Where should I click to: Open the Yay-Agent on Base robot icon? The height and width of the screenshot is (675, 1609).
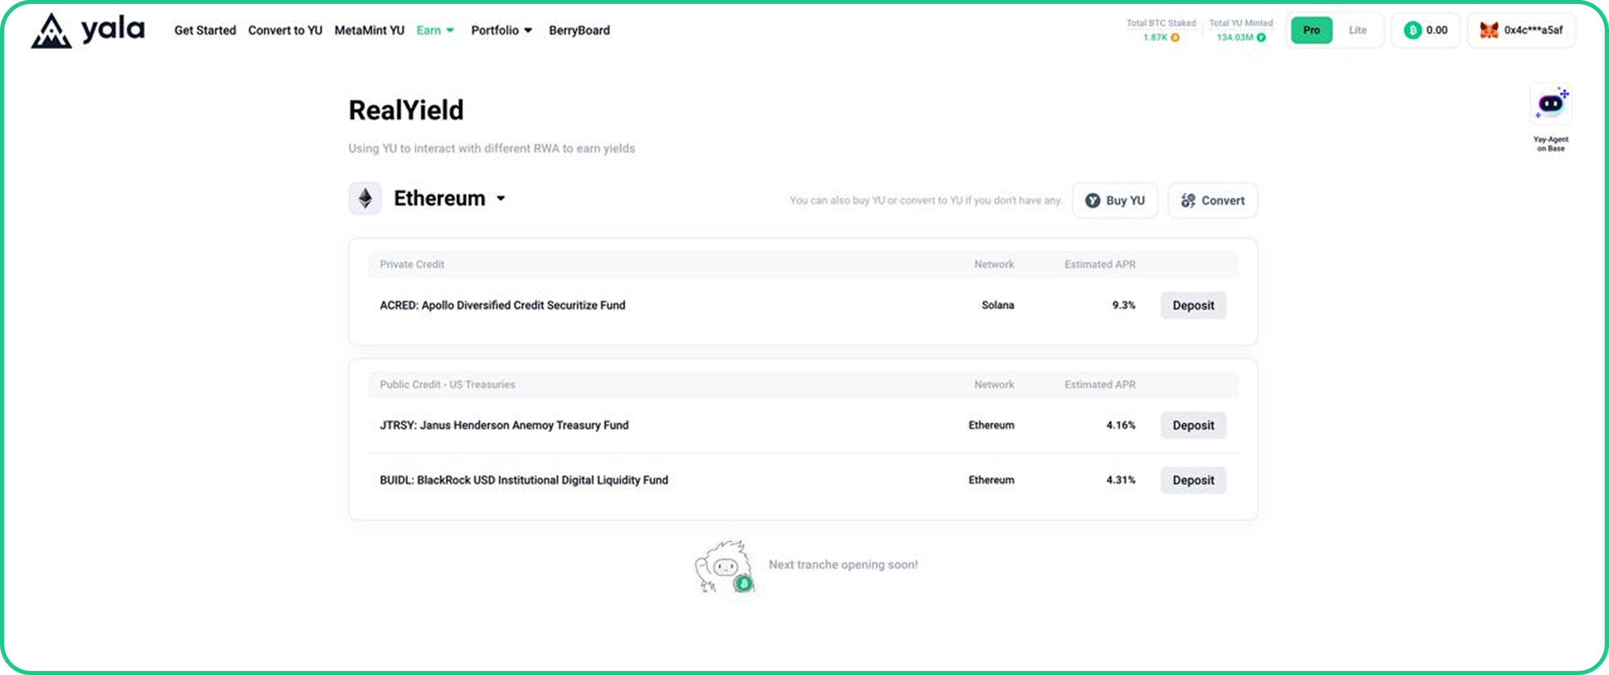pos(1551,104)
